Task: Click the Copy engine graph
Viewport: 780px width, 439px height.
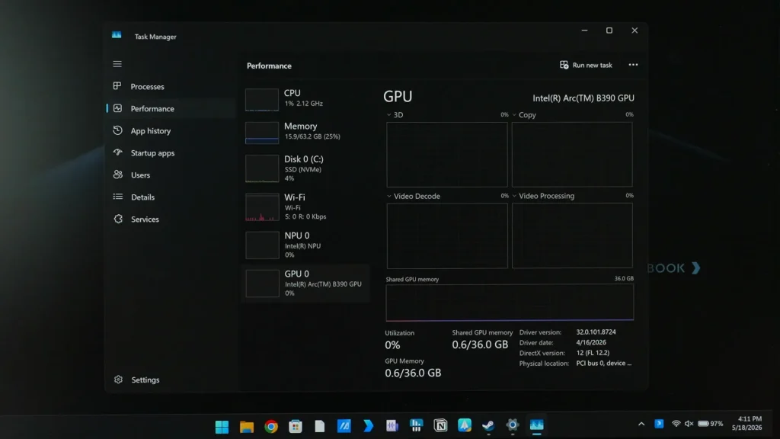Action: click(x=572, y=155)
